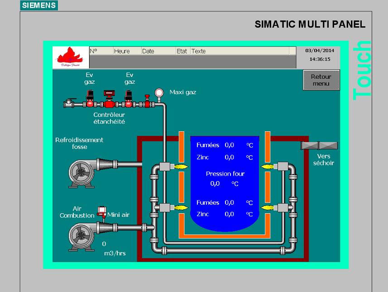388x292 pixels.
Task: Click the upper left burner block
Action: click(x=165, y=166)
